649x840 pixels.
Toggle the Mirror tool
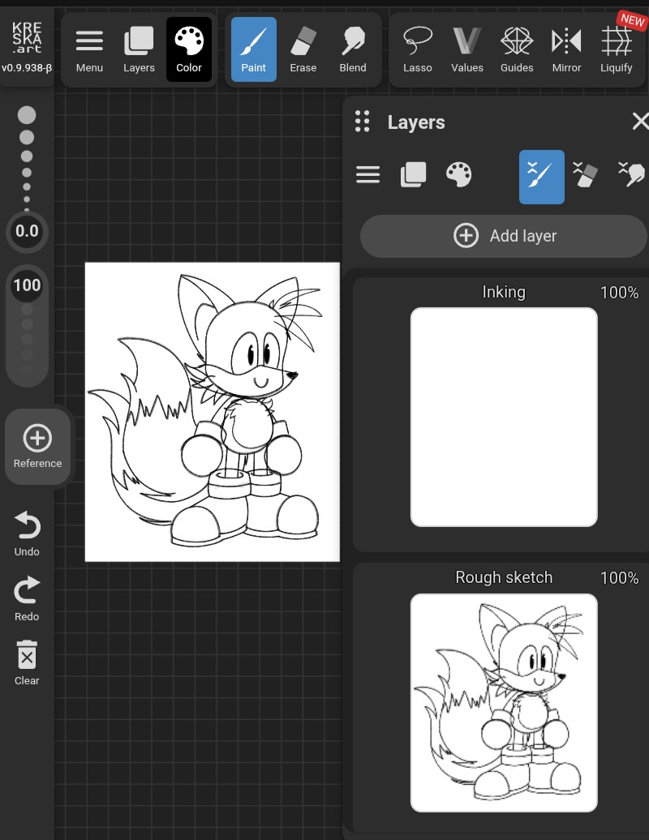566,49
